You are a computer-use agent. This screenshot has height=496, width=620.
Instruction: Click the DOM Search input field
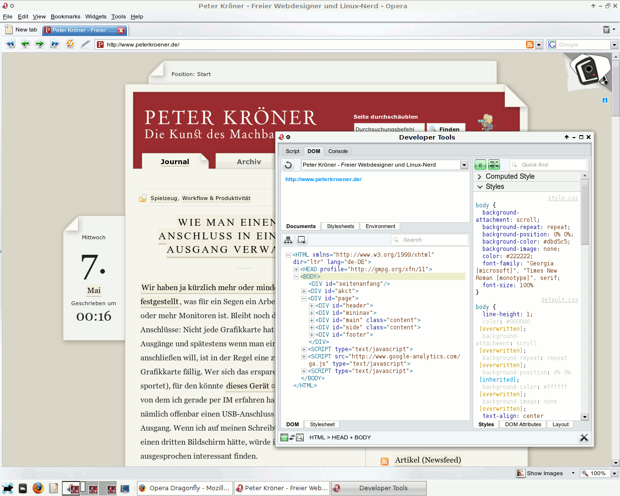[x=430, y=240]
